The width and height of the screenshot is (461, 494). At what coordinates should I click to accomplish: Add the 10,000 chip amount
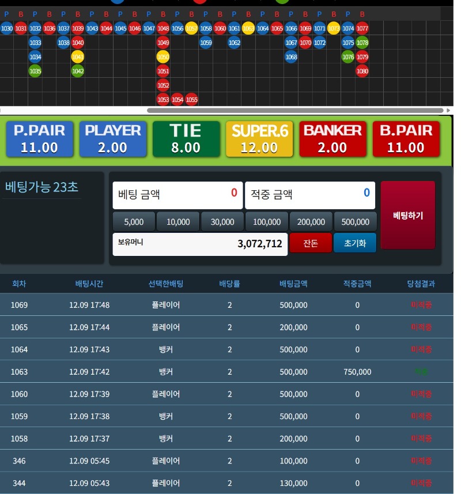point(178,222)
